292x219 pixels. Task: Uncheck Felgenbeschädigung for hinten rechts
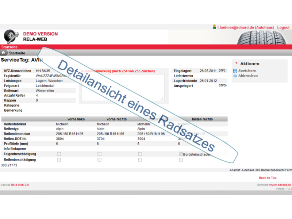pyautogui.click(x=181, y=154)
